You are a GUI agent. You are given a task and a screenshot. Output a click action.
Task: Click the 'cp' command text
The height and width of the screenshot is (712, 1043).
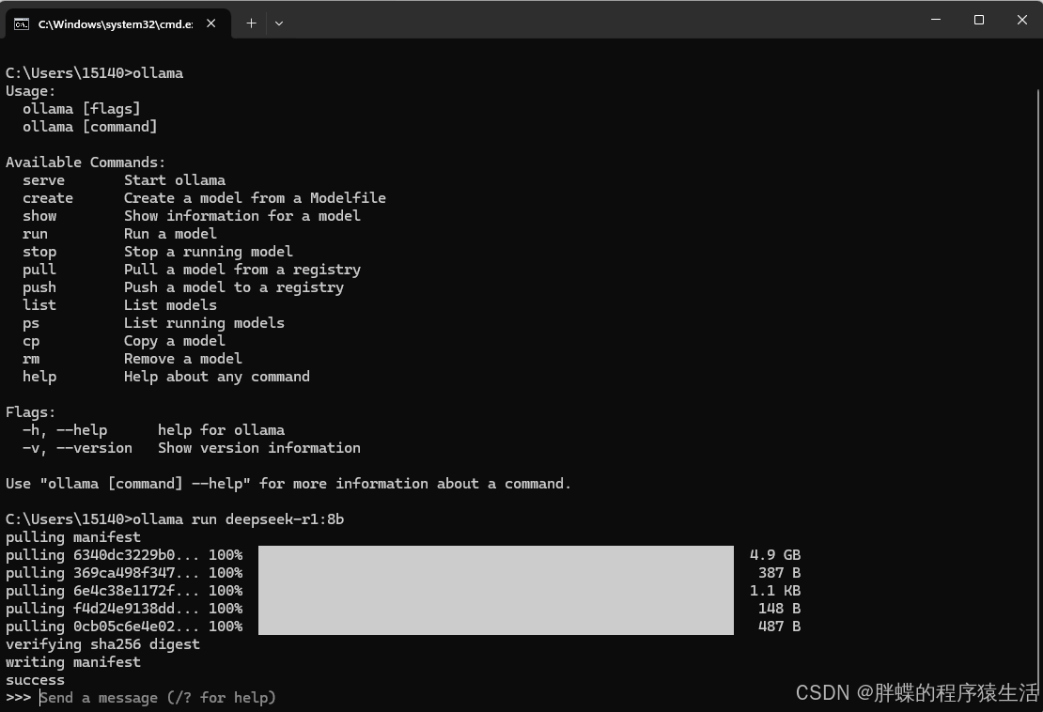coord(31,342)
